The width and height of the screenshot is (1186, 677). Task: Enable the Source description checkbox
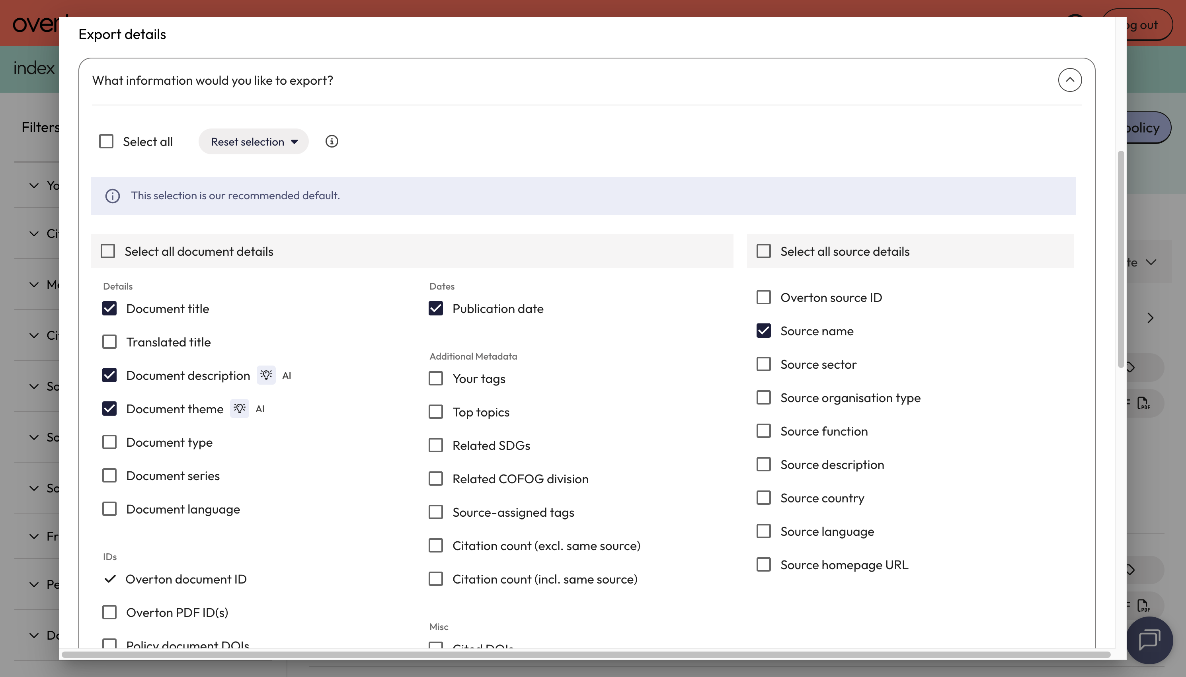pos(764,465)
